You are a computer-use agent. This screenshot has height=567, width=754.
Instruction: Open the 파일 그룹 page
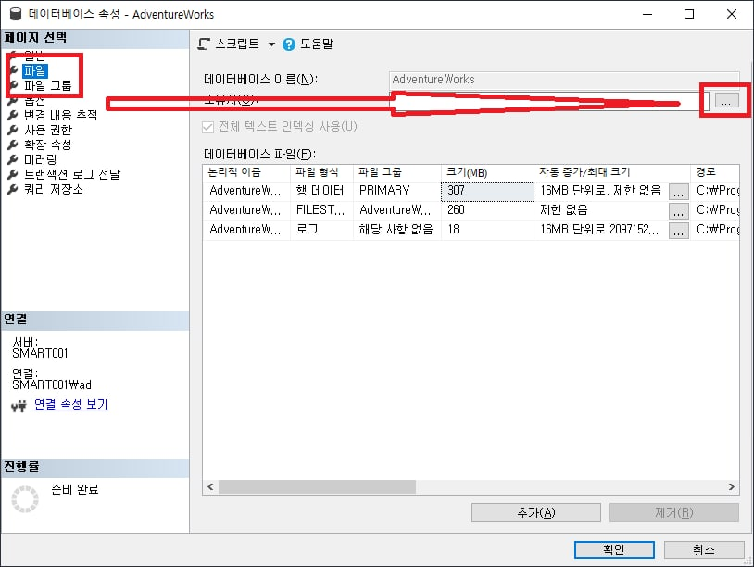coord(47,85)
